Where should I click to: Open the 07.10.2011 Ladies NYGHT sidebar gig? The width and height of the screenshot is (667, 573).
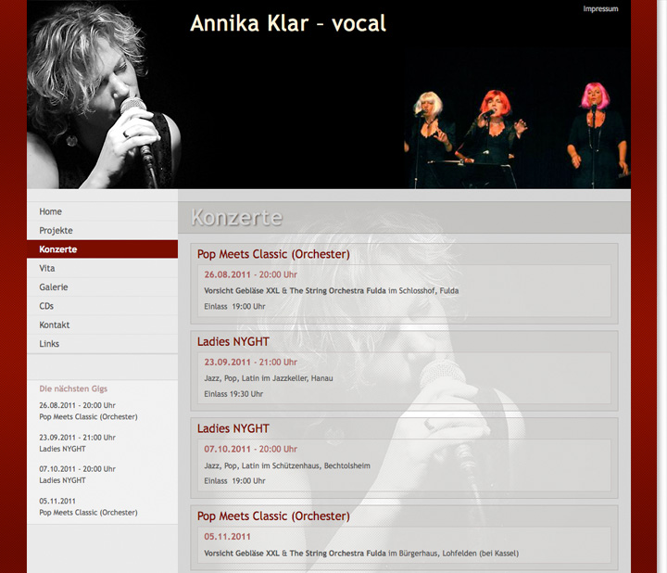point(77,475)
